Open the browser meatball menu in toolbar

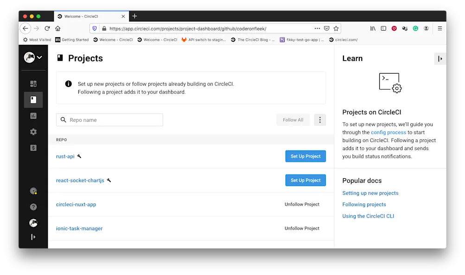[317, 28]
